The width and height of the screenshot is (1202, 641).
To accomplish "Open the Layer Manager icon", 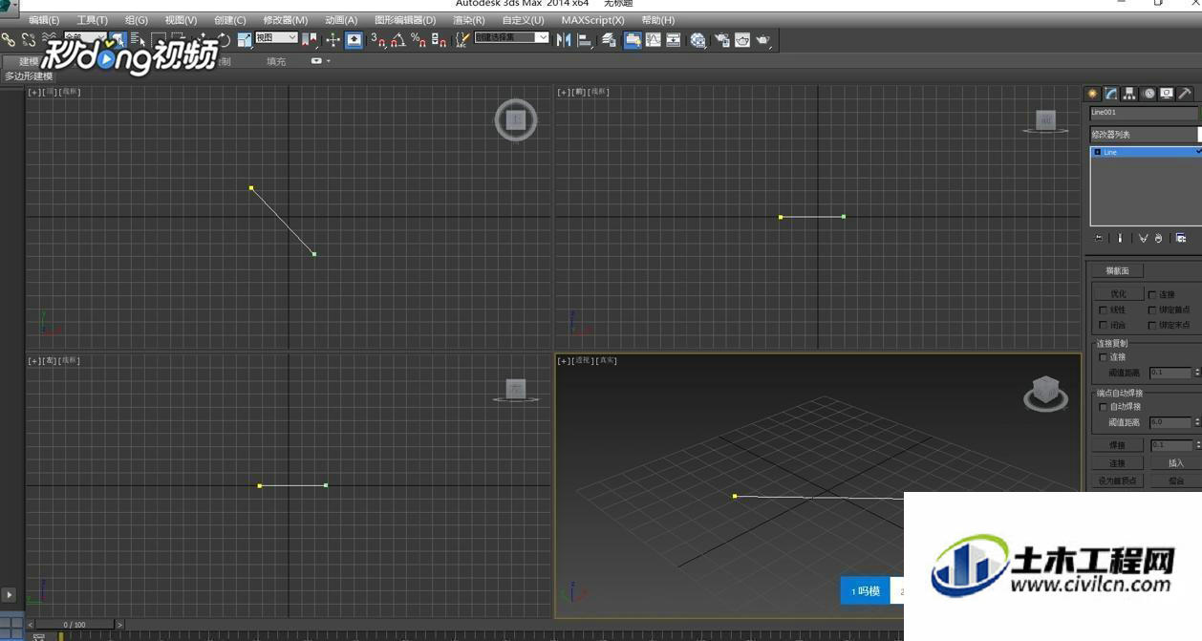I will click(x=609, y=40).
